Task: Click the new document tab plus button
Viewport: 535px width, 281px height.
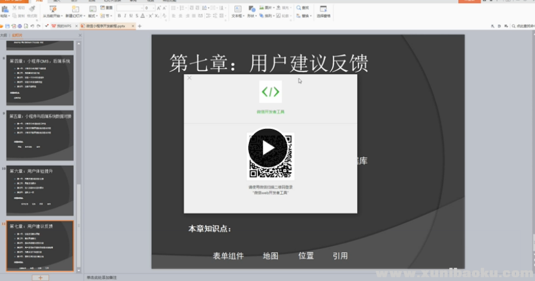Action: coord(139,26)
